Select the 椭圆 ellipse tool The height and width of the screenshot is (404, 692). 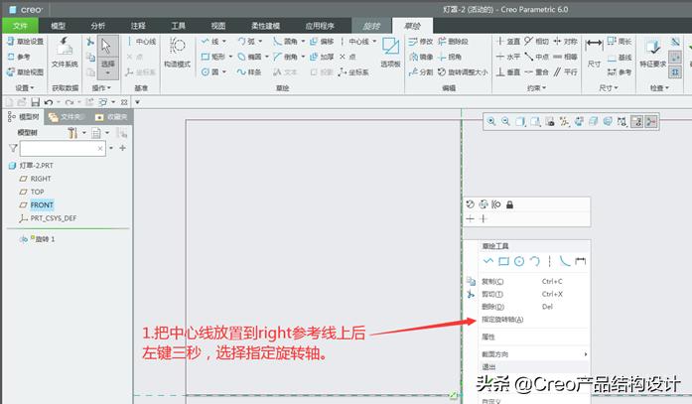pyautogui.click(x=249, y=57)
